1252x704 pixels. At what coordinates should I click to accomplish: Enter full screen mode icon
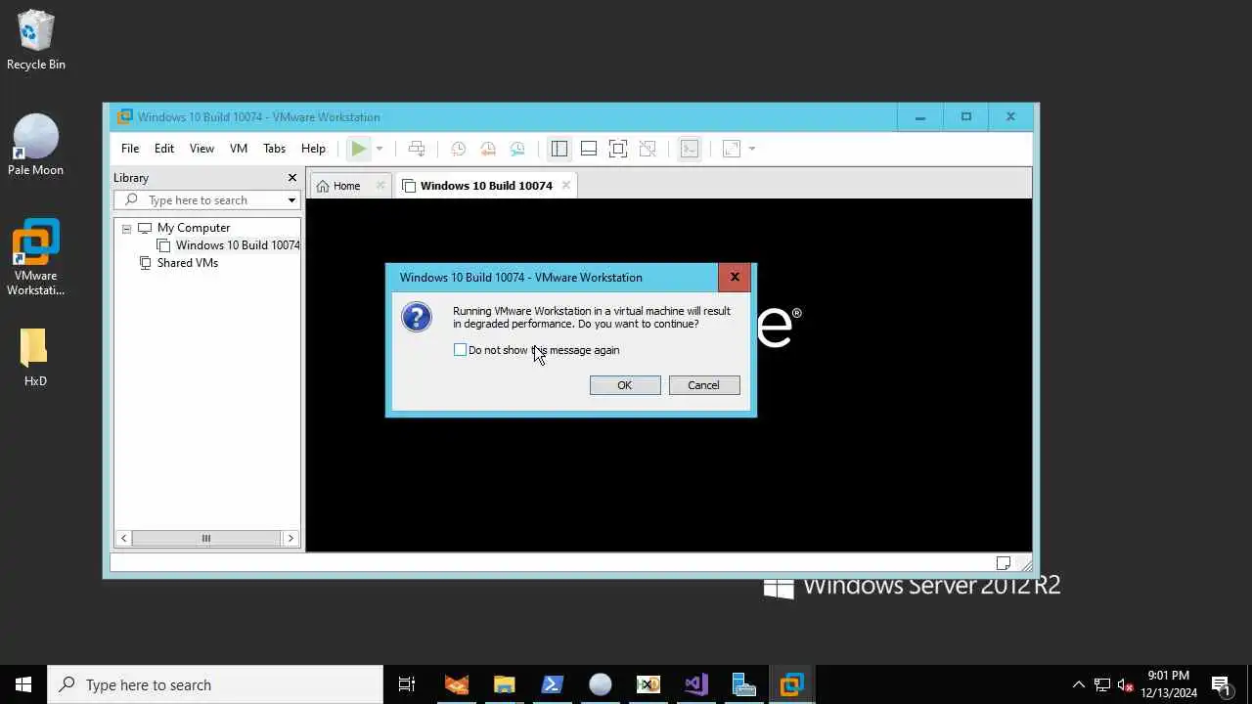pyautogui.click(x=618, y=149)
